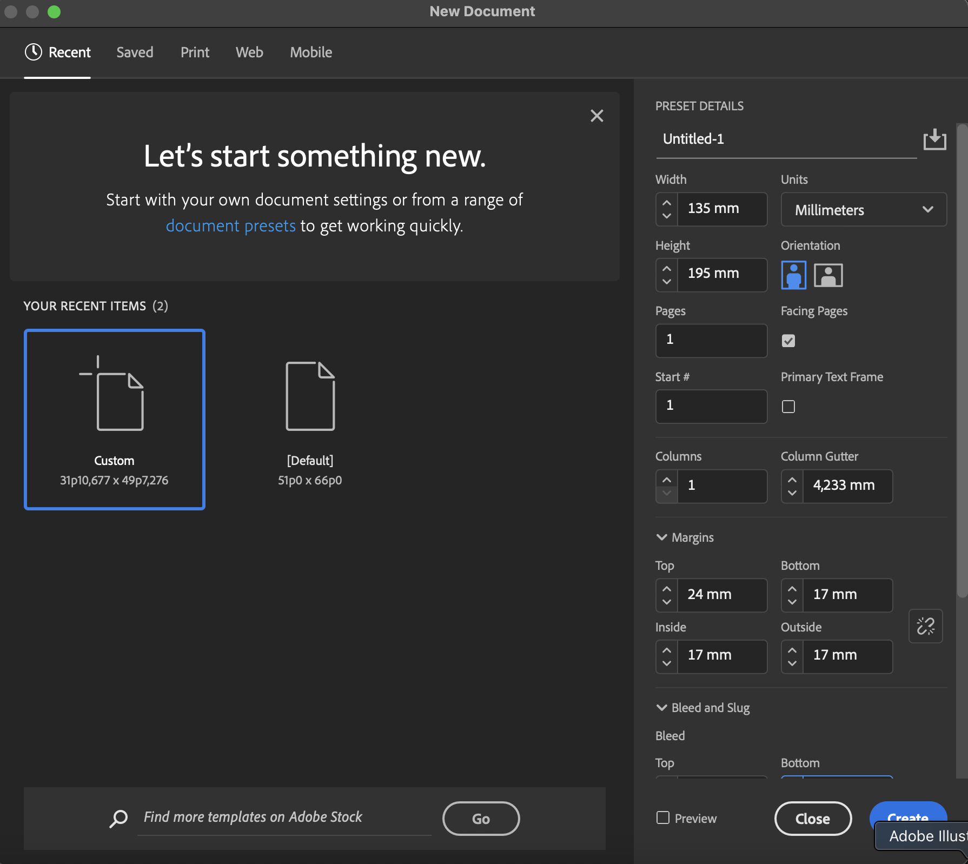Enable the Preview checkbox
Screen dimensions: 968x864
pyautogui.click(x=663, y=818)
